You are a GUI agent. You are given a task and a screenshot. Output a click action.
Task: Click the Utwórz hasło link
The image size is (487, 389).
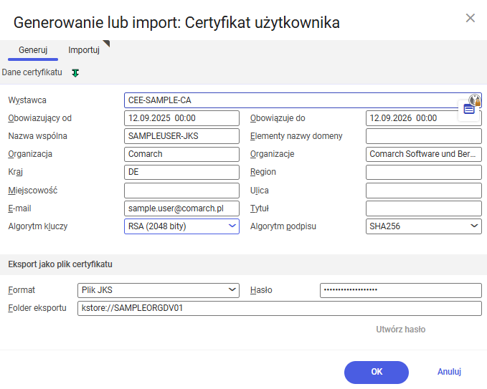(x=400, y=330)
